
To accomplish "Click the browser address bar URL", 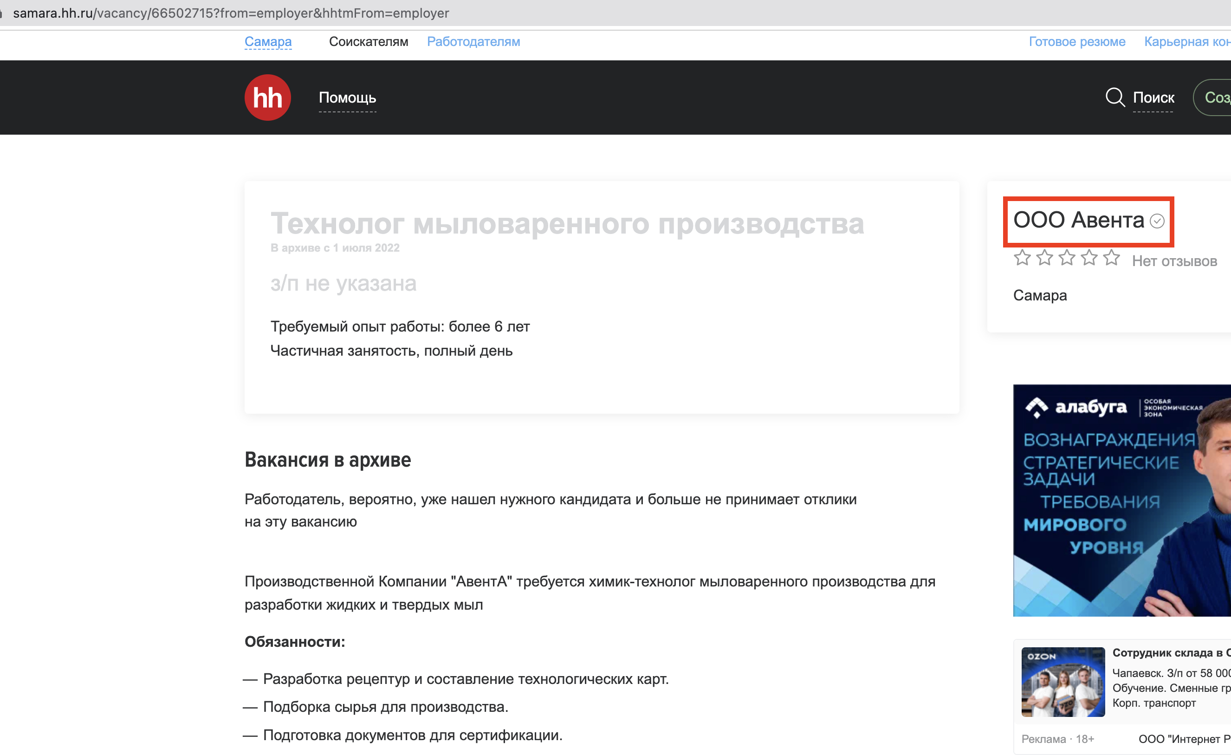I will pyautogui.click(x=231, y=13).
